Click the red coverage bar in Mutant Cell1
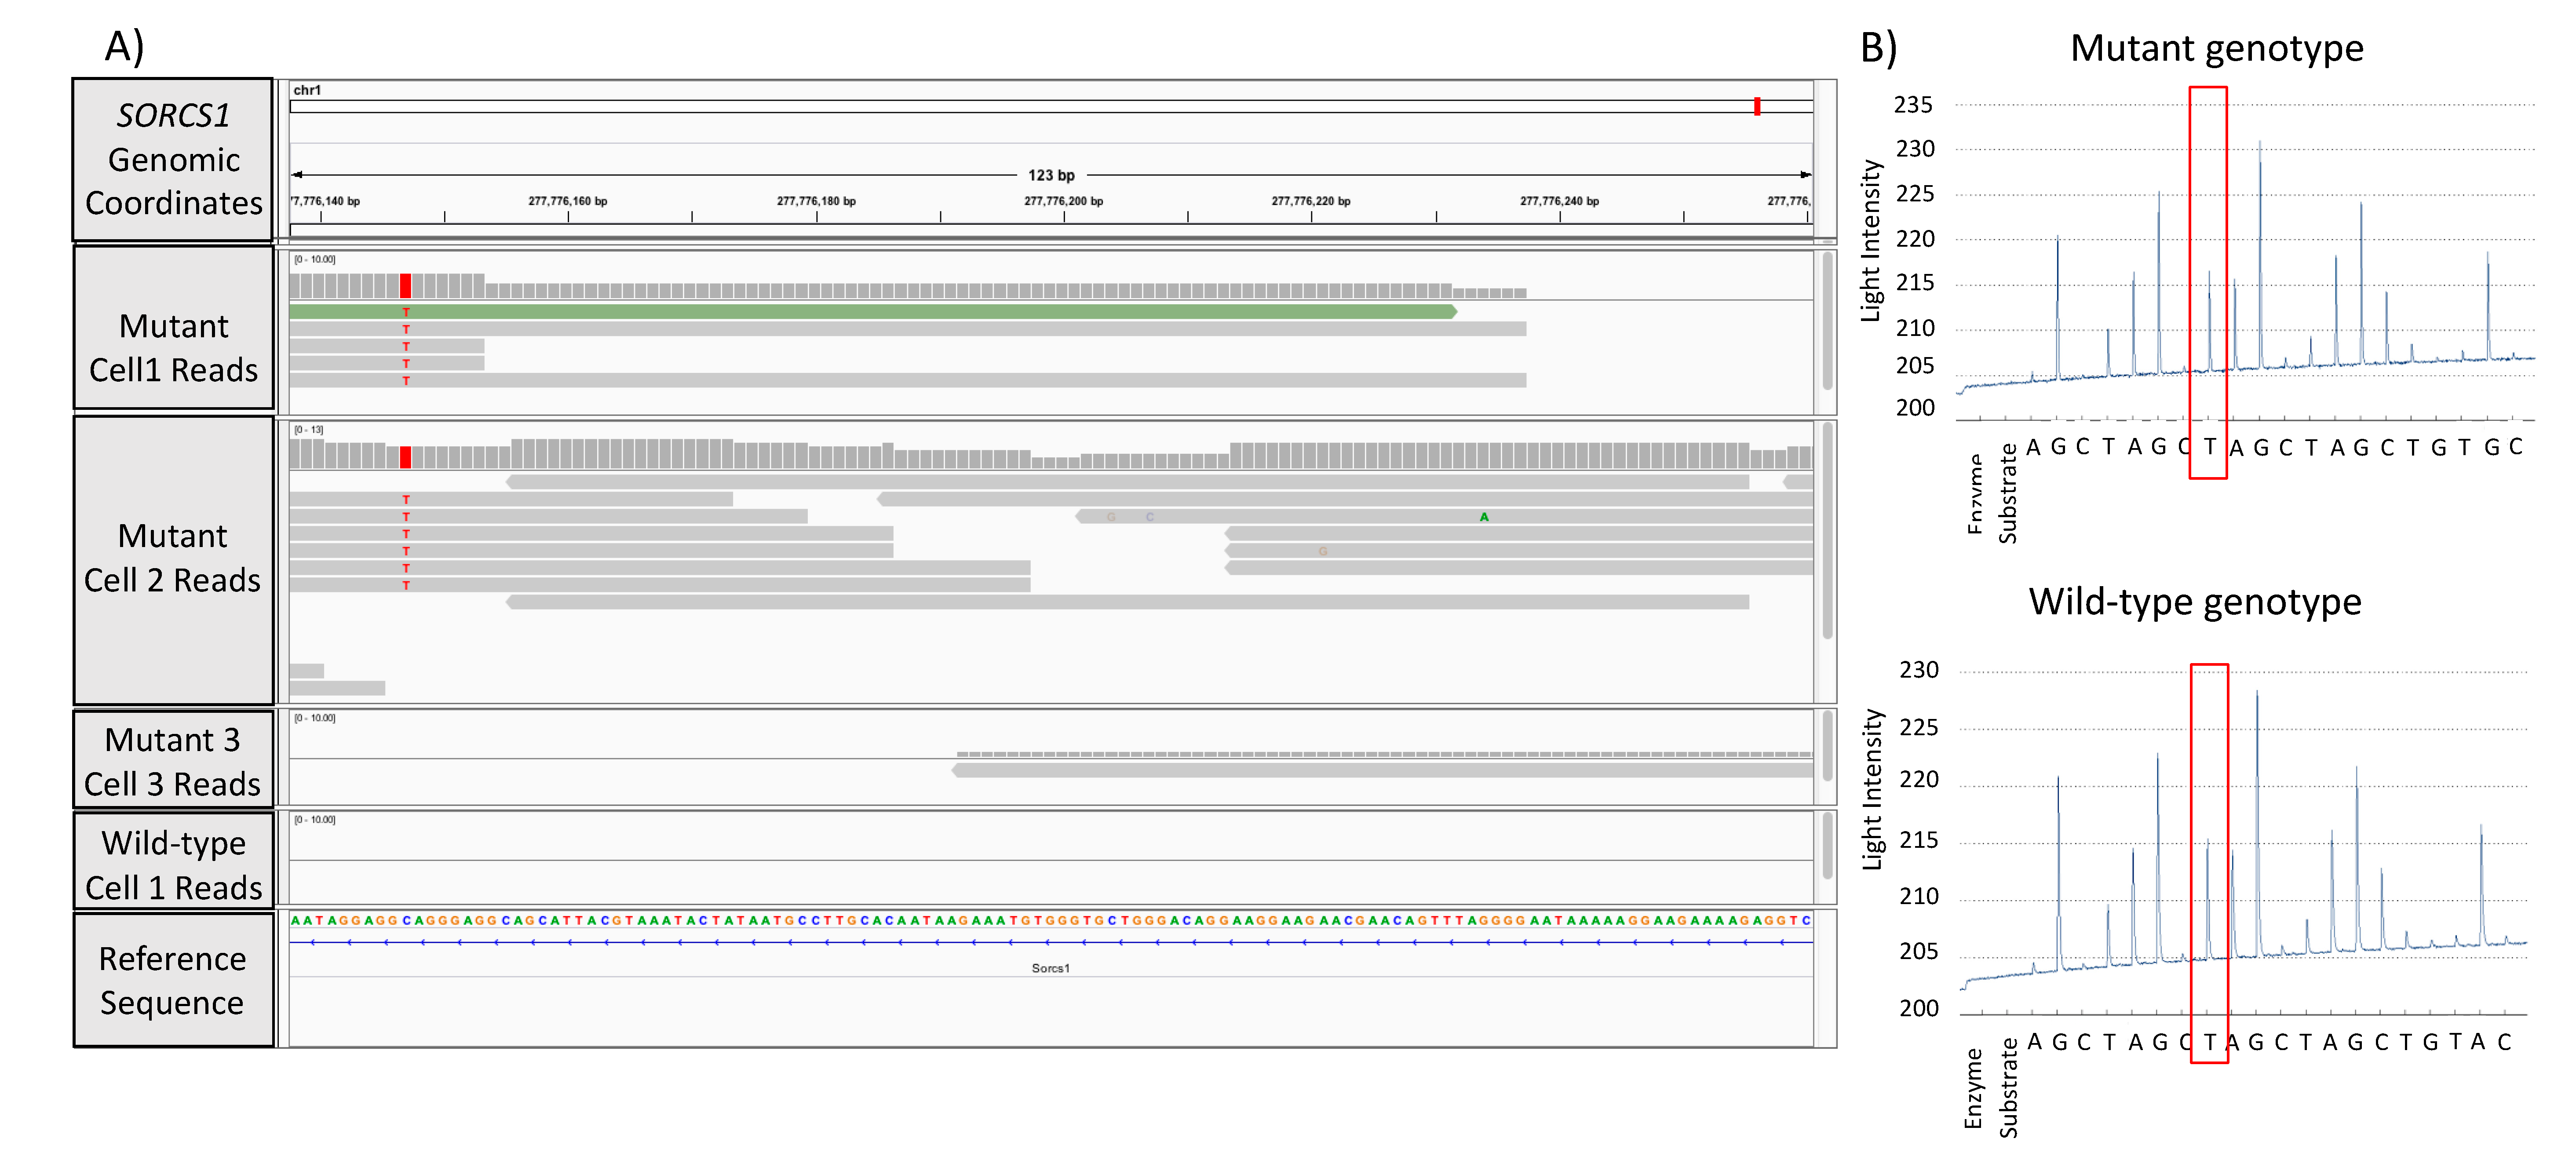 pos(405,286)
